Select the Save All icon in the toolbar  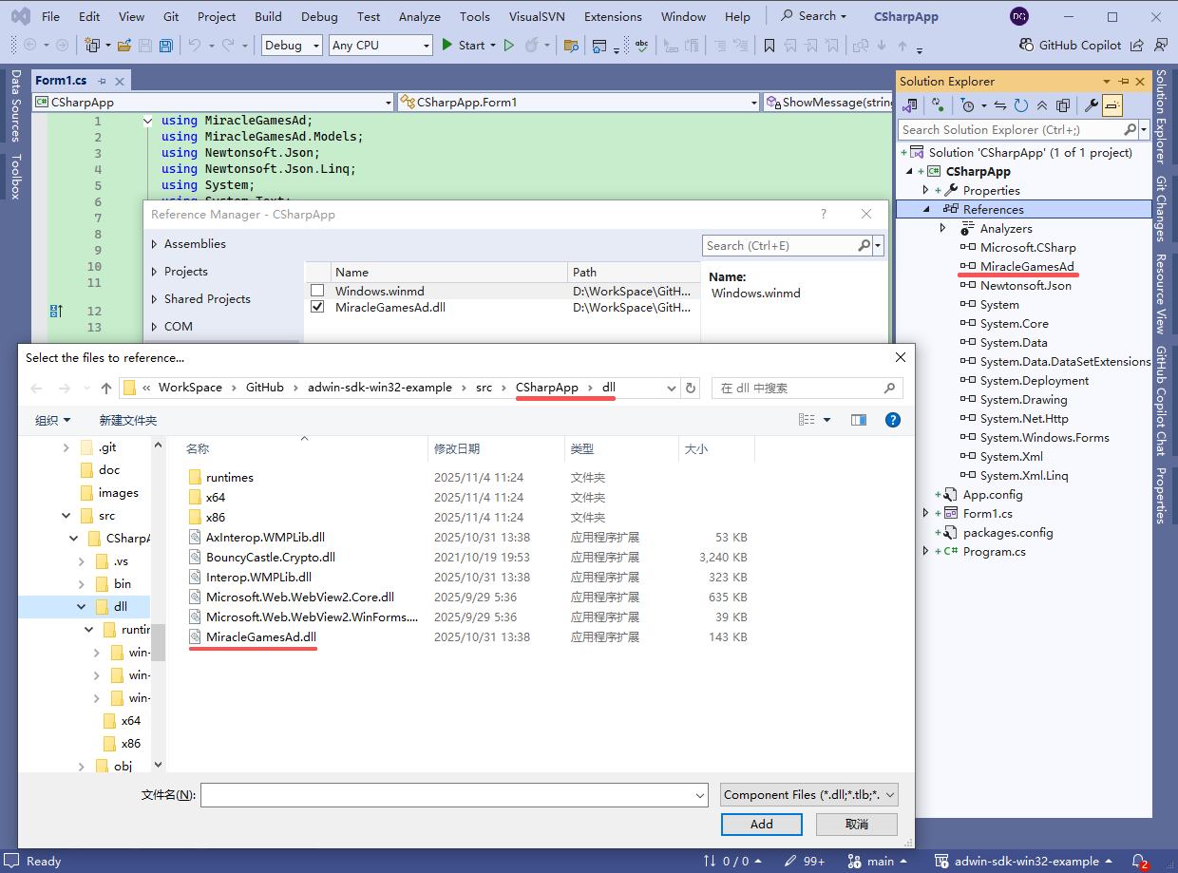pos(167,44)
